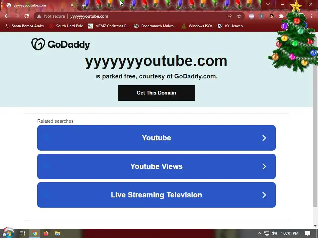318x238 pixels.
Task: Open the Windows ISOs bookmark
Action: pos(197,26)
